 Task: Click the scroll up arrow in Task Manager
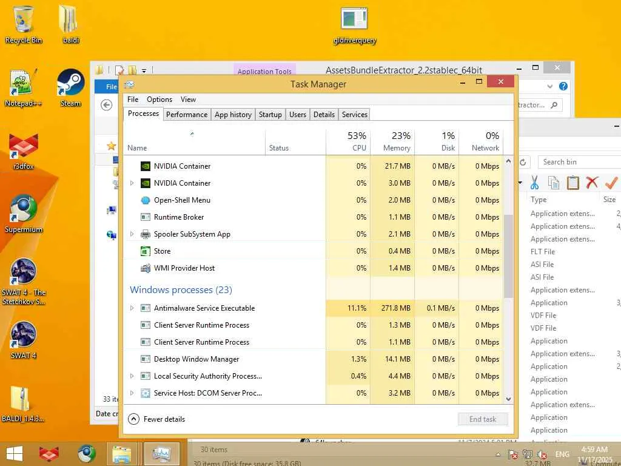pos(509,161)
